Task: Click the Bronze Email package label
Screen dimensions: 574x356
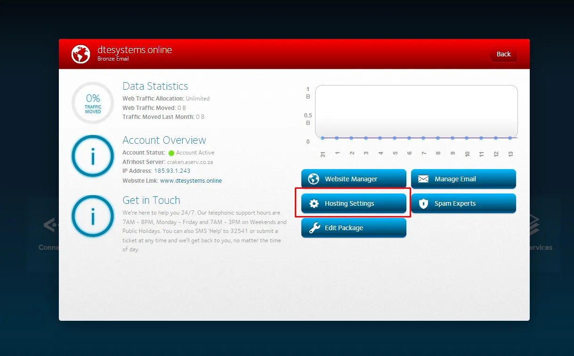Action: click(113, 59)
